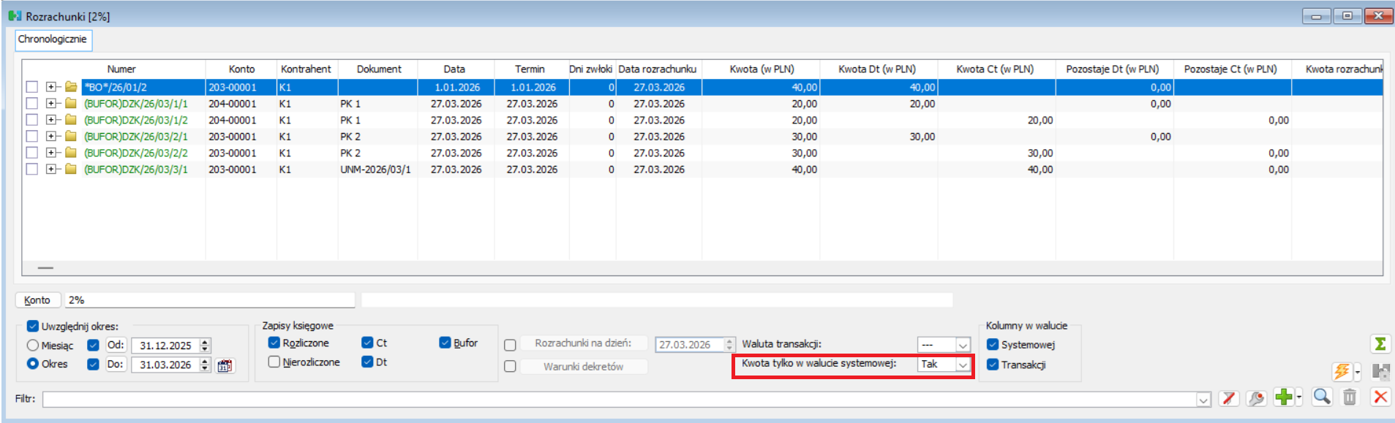Switch to the Chronologicznie tab
This screenshot has height=423, width=1395.
53,39
